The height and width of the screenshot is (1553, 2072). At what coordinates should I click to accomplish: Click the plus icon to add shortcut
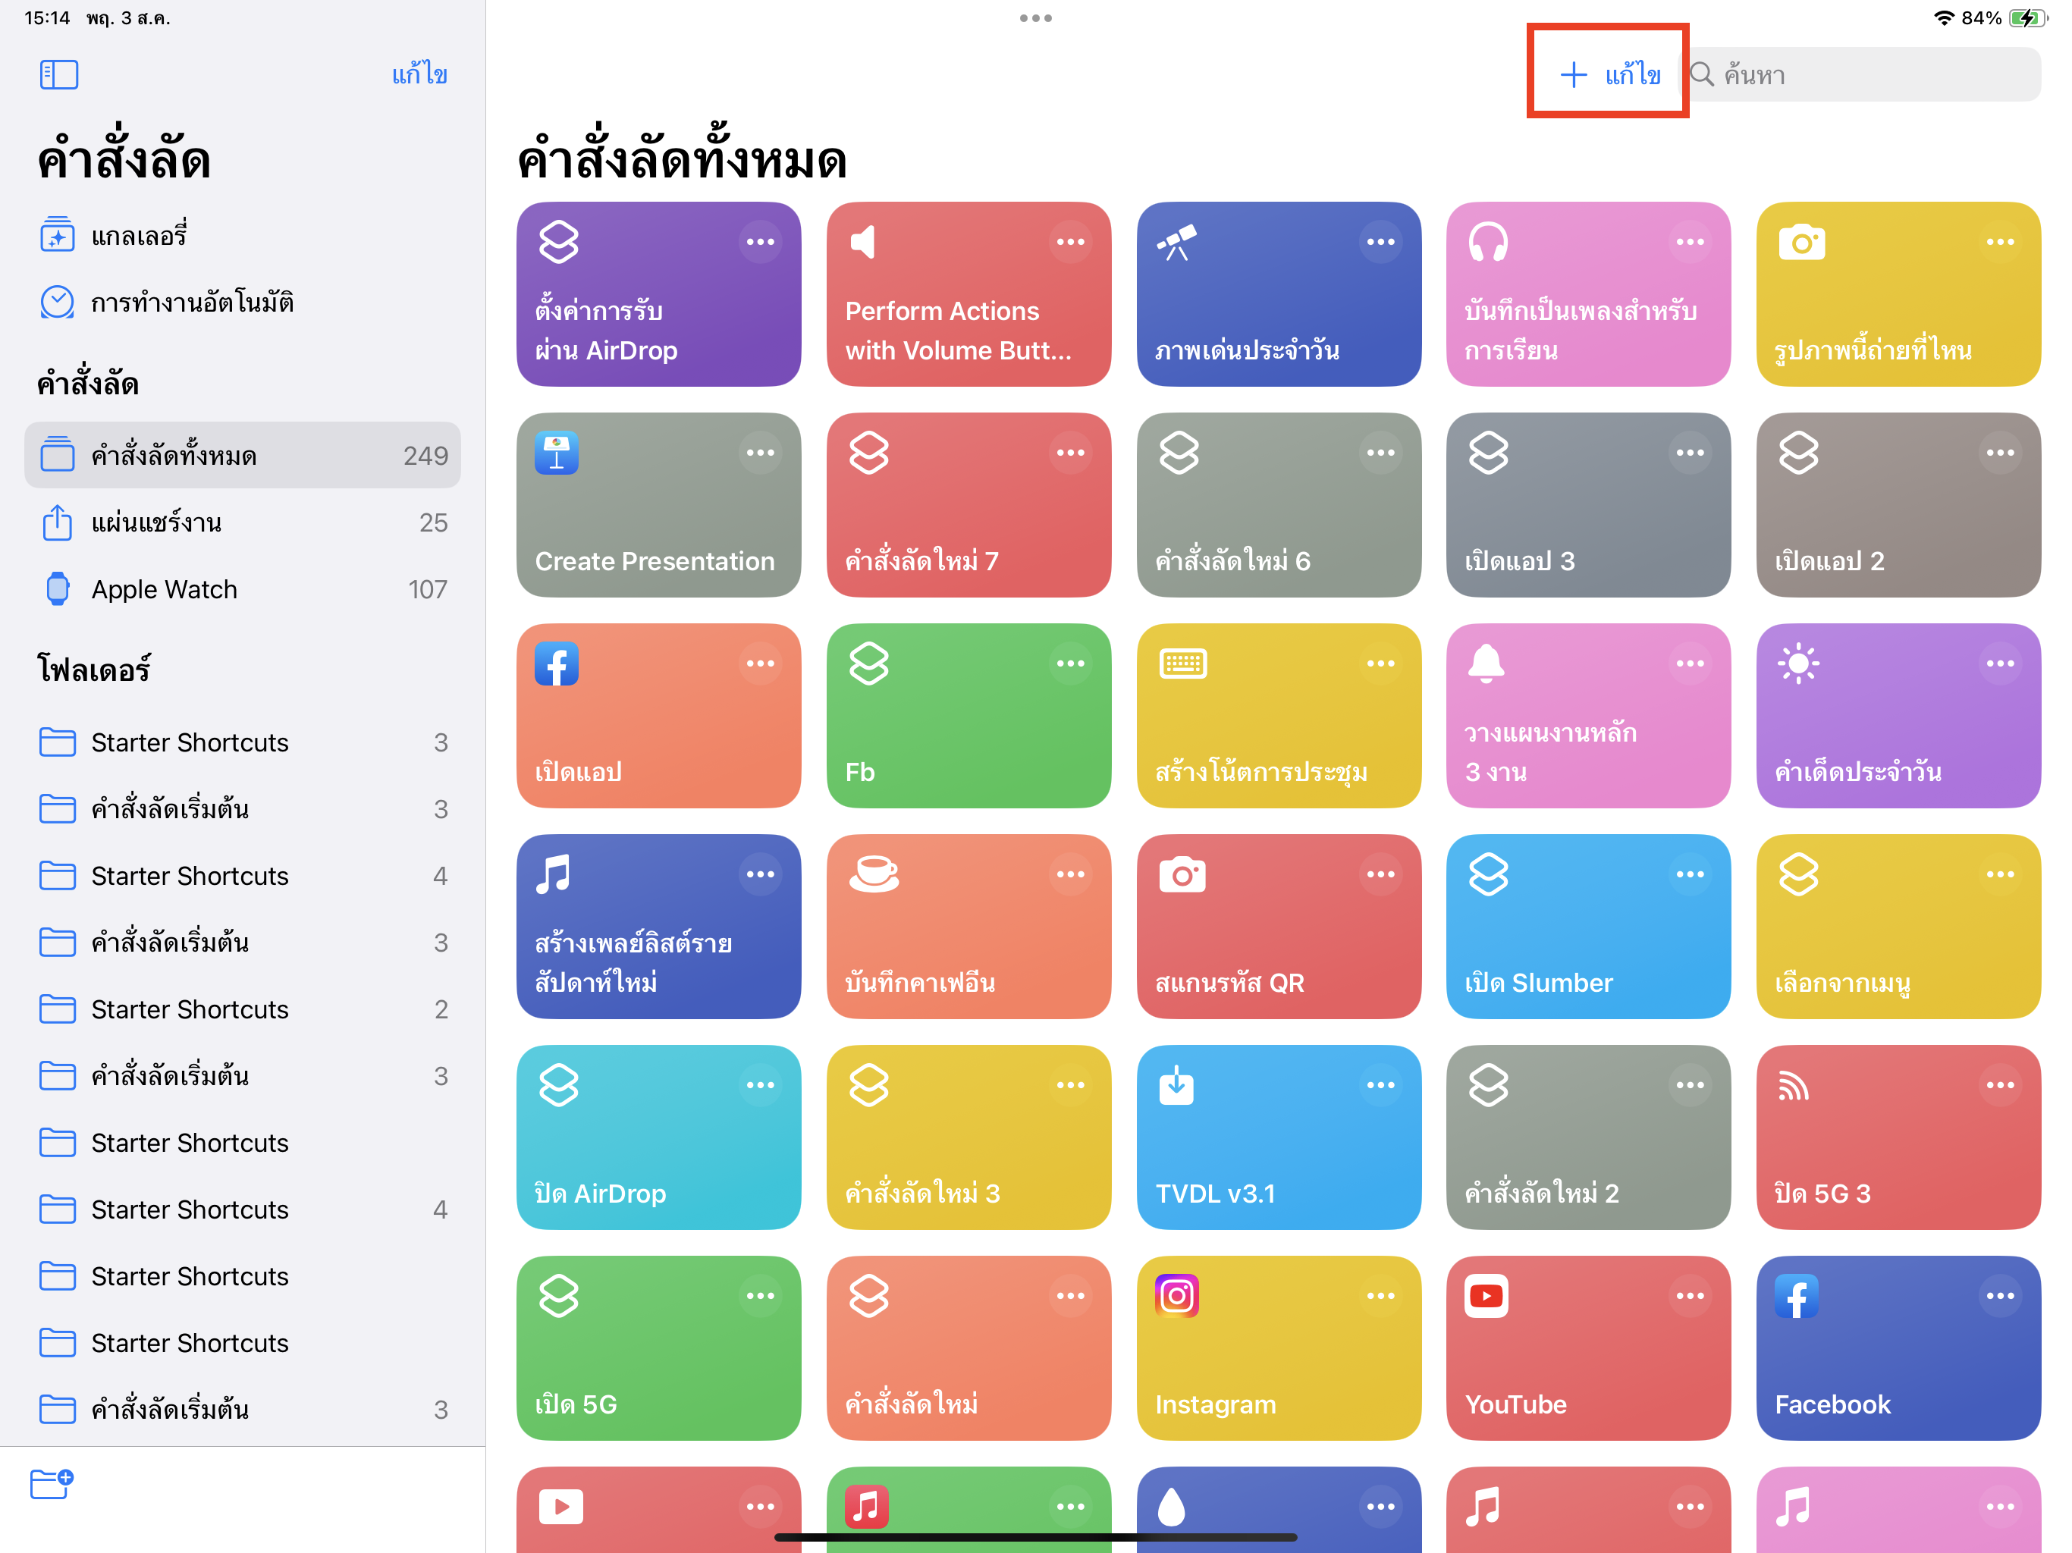[1573, 74]
